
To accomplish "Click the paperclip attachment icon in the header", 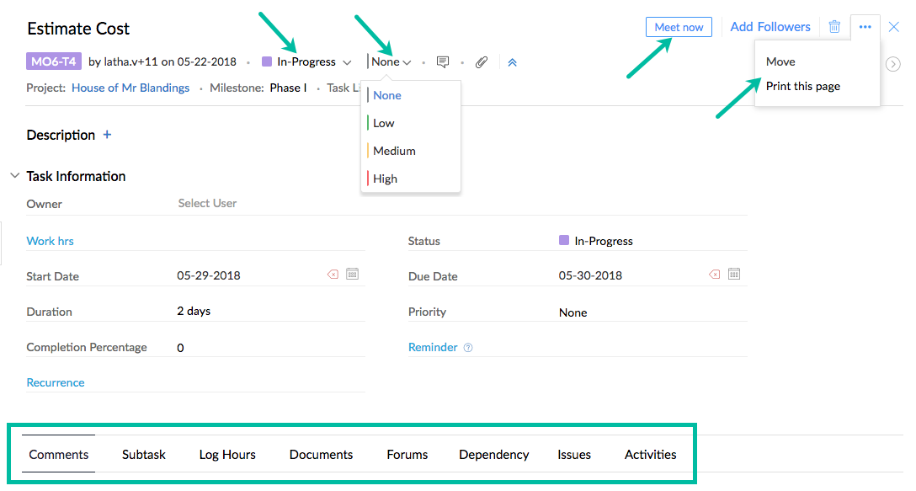I will coord(482,61).
